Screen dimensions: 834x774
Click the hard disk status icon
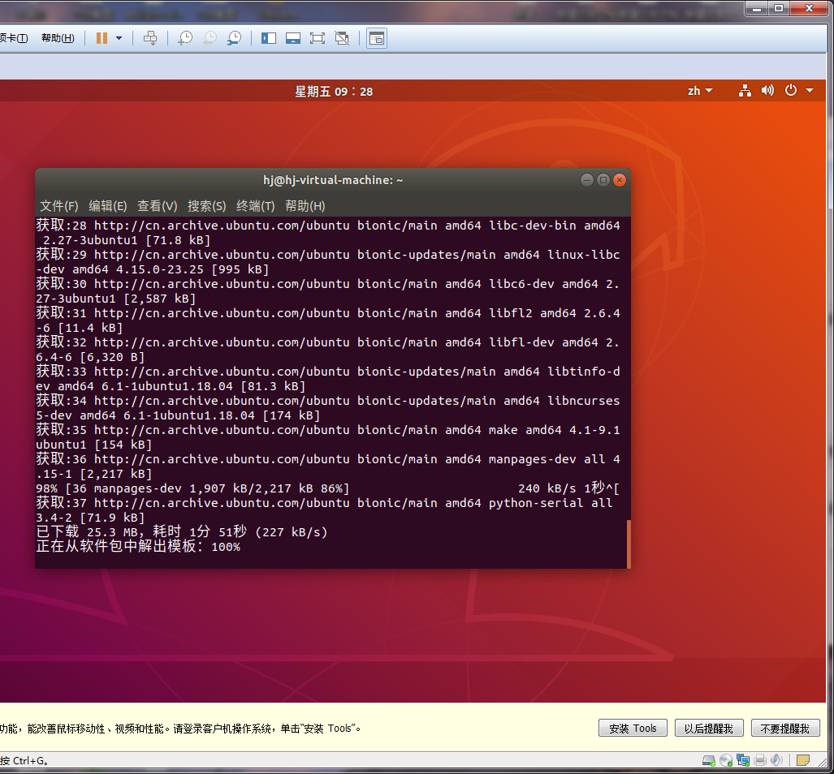coord(709,761)
